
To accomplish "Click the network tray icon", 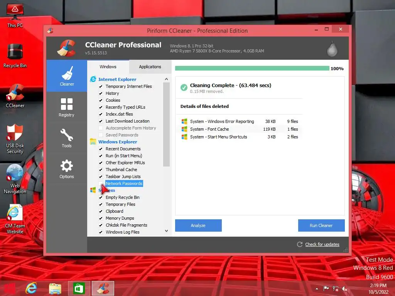I will click(335, 289).
